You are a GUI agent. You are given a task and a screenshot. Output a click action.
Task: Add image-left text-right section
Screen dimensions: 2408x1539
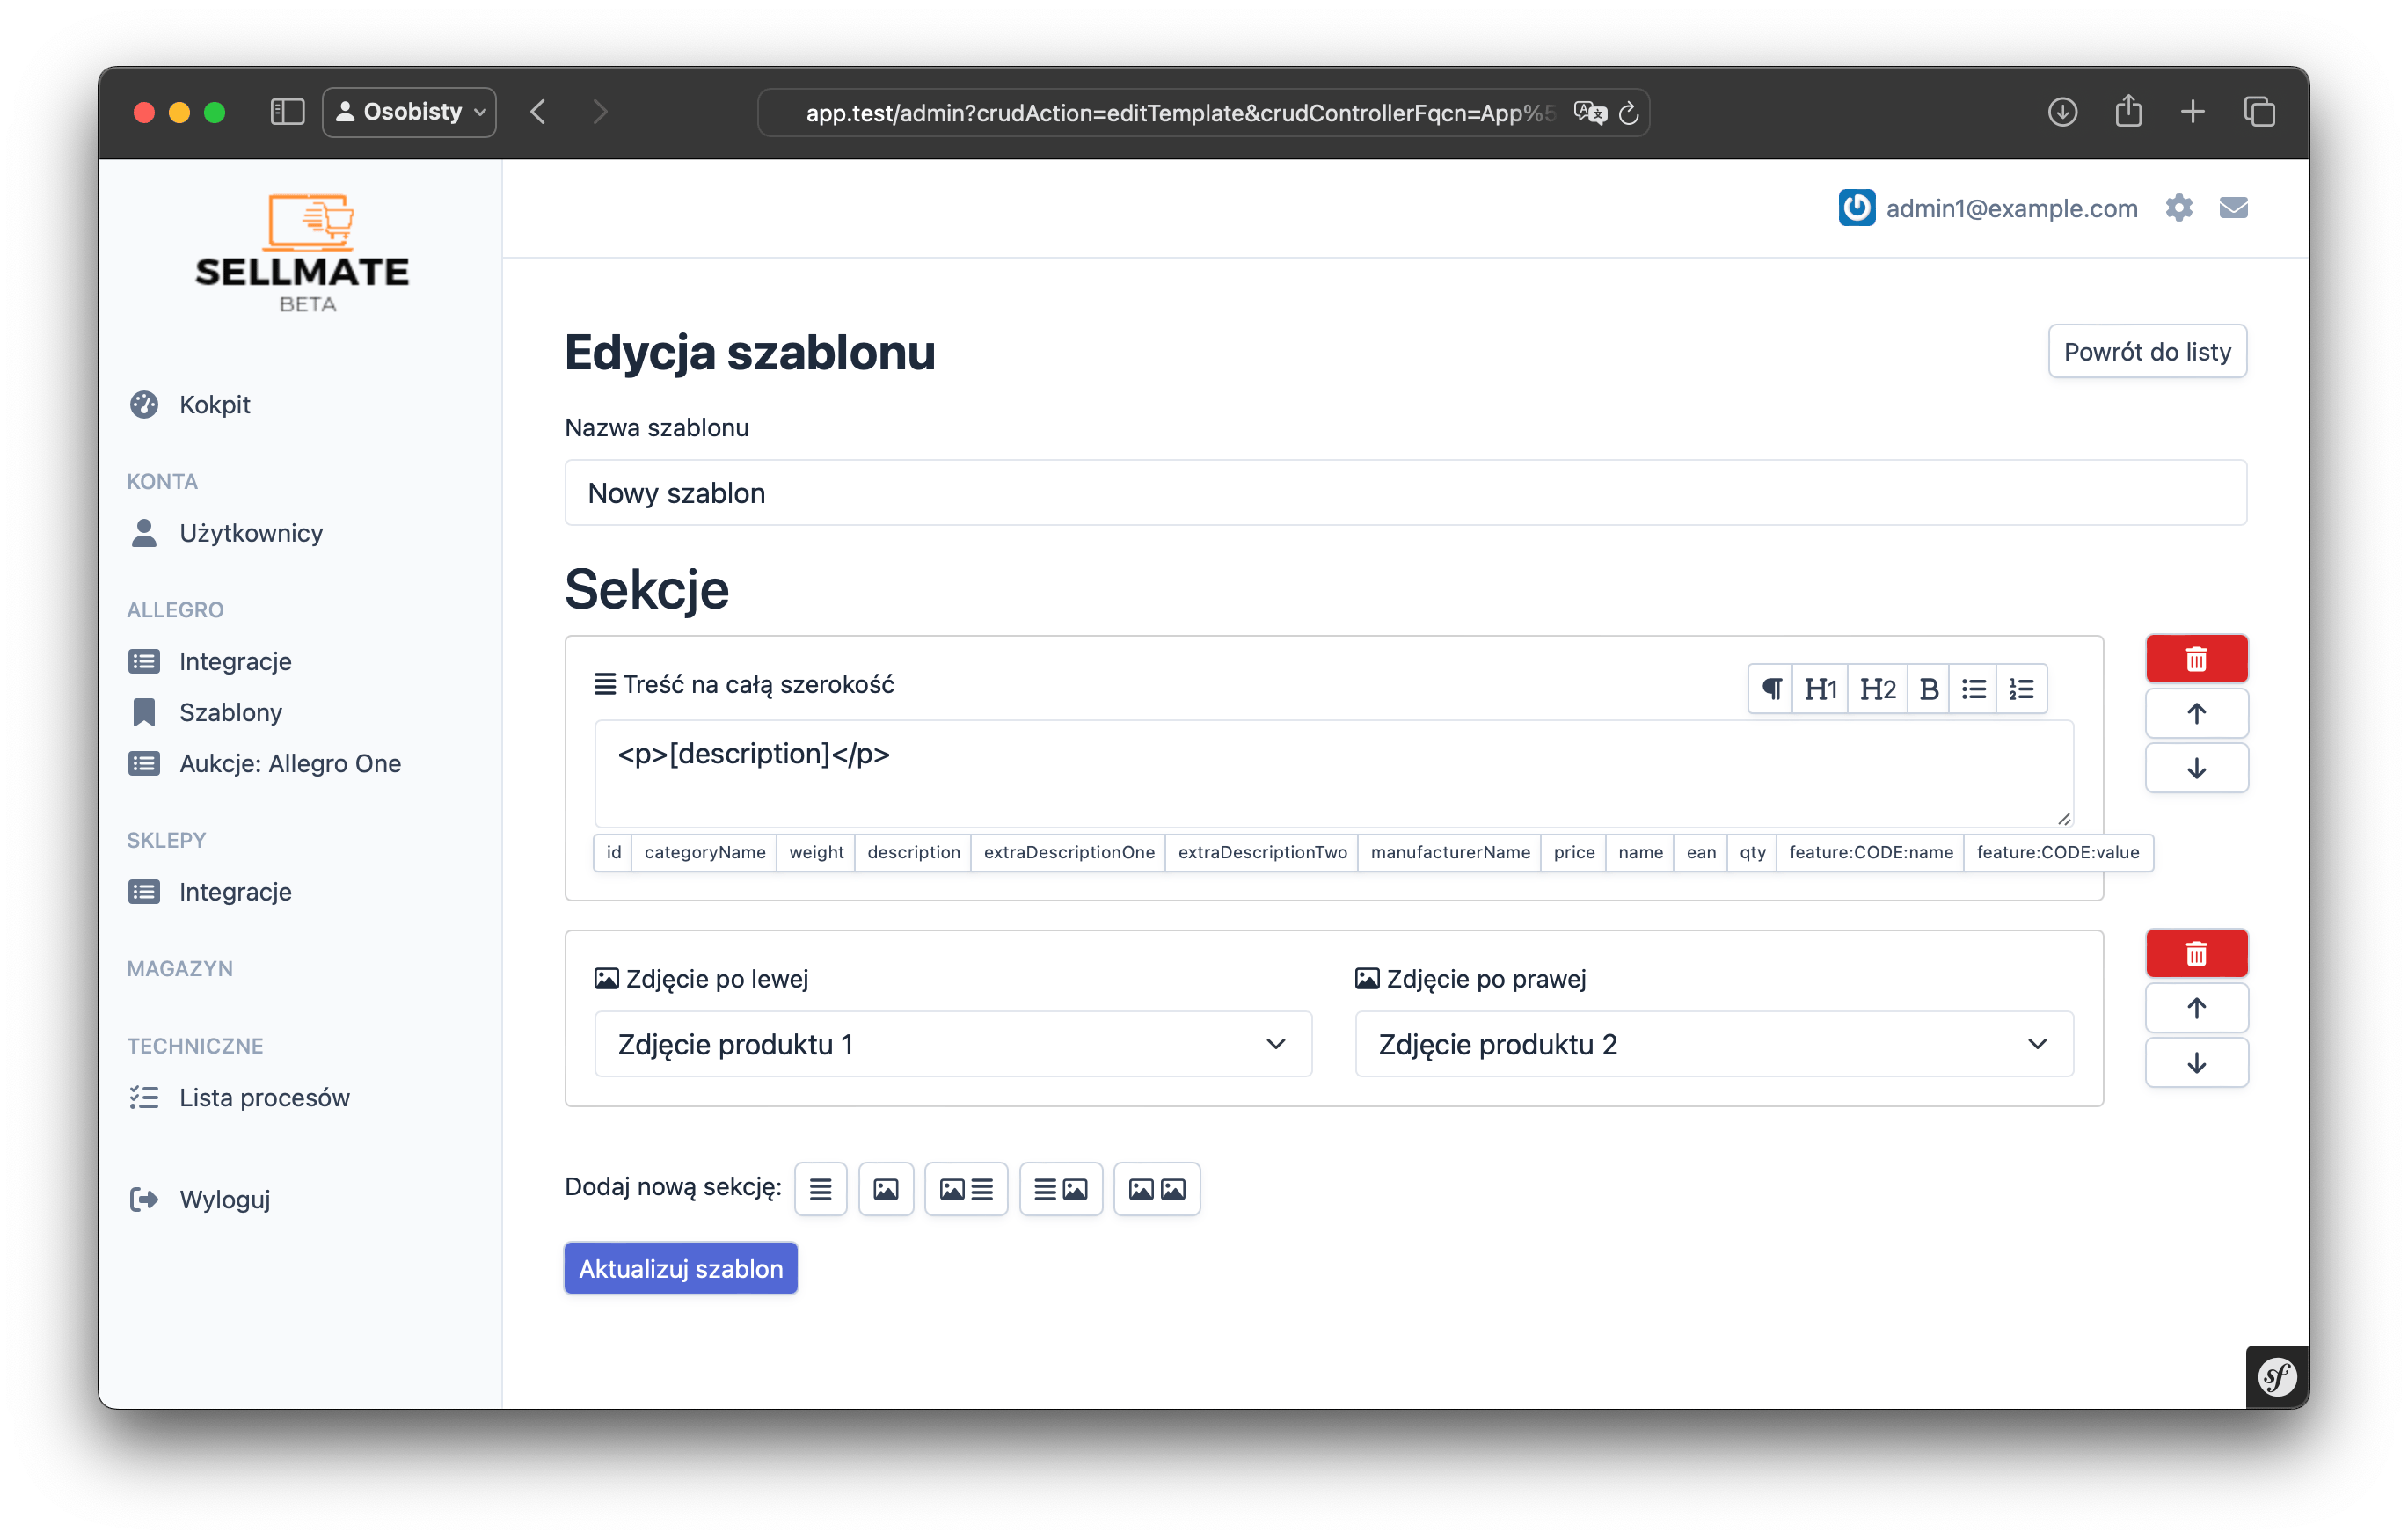pyautogui.click(x=966, y=1189)
